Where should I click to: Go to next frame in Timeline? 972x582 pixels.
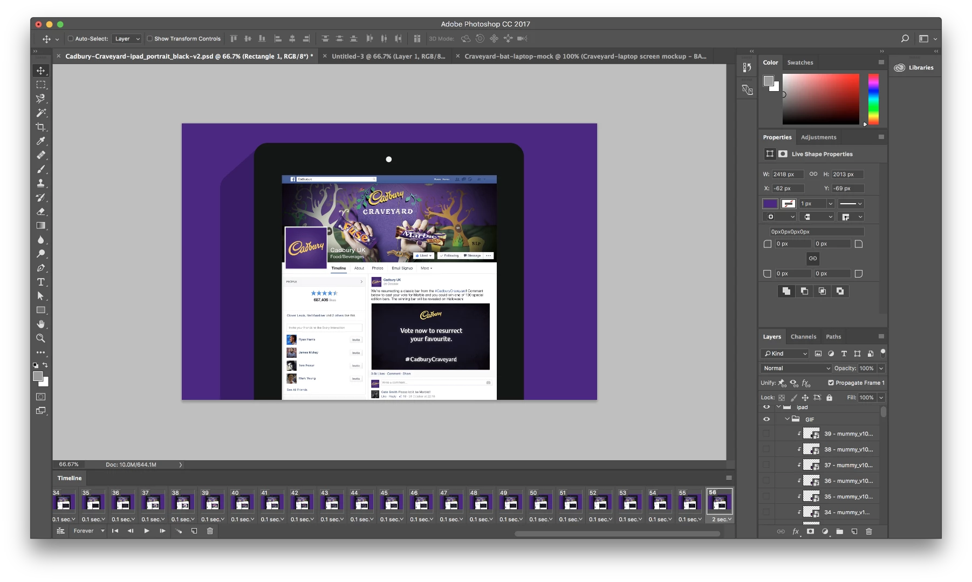162,531
